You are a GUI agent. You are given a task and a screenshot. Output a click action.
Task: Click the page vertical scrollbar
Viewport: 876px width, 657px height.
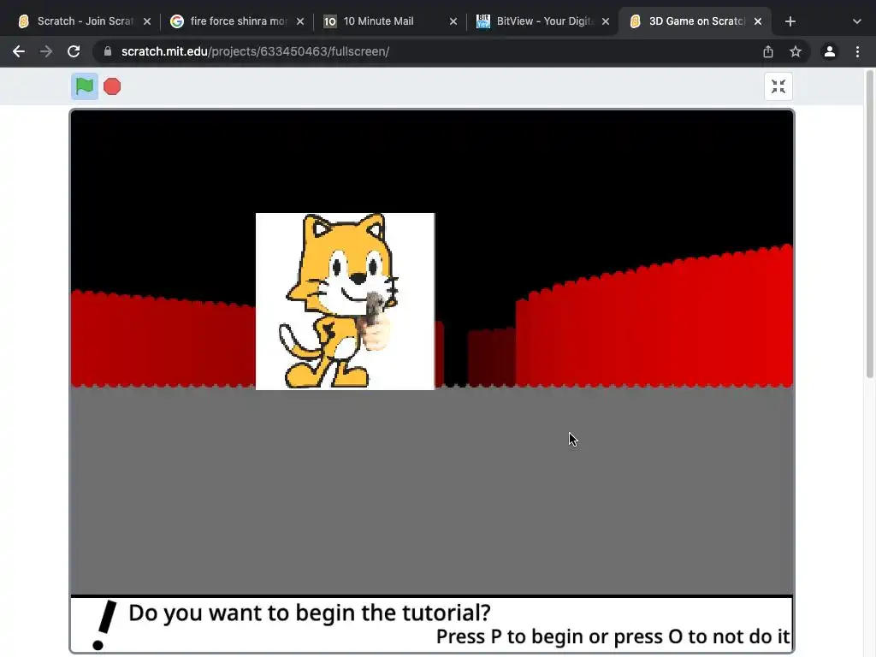click(869, 223)
